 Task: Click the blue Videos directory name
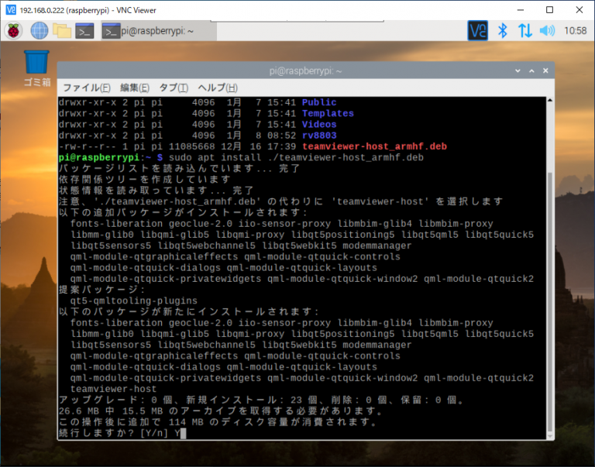click(x=319, y=124)
